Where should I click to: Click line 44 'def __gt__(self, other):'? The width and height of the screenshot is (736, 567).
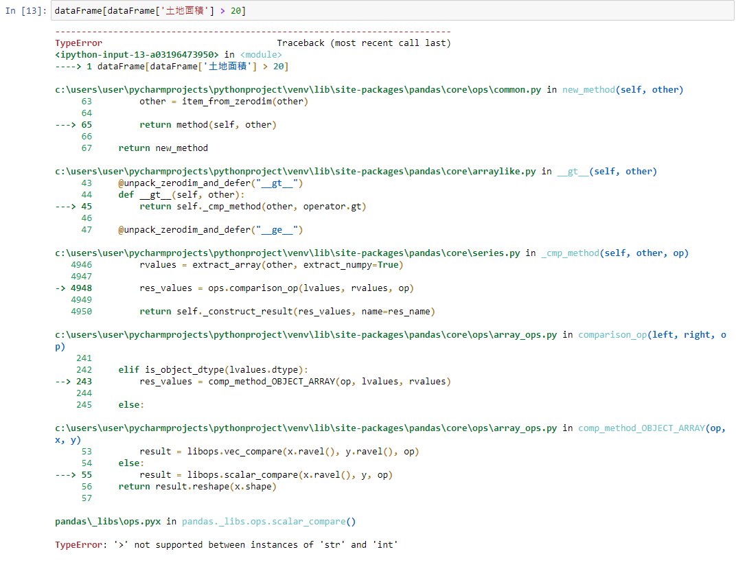[181, 195]
